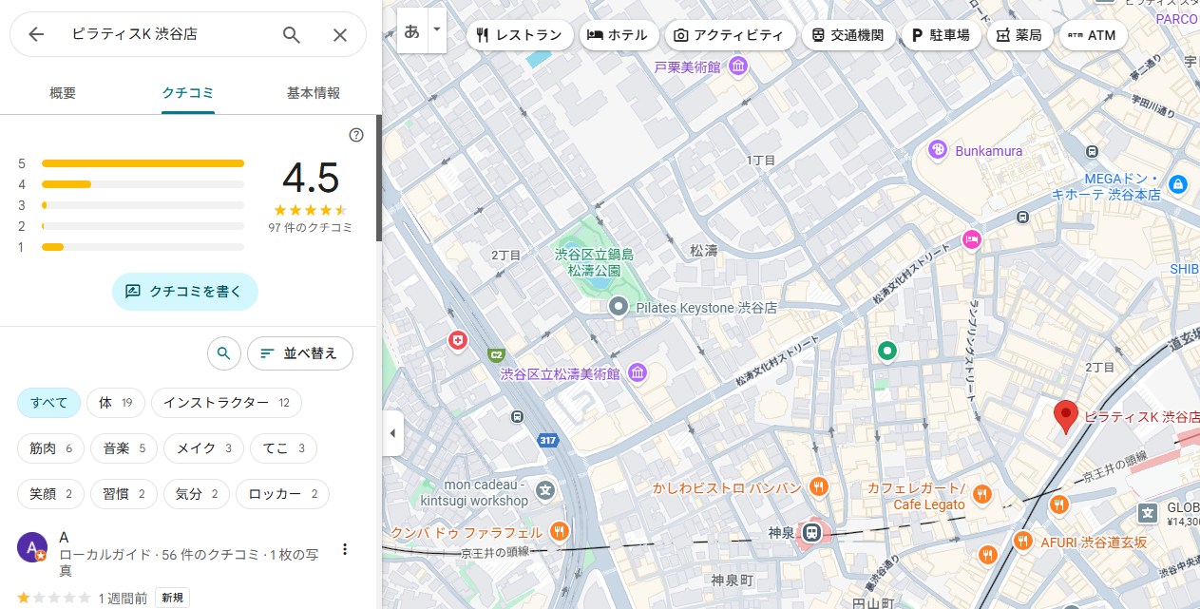This screenshot has width=1200, height=609.
Task: Show nearby レストラン on map
Action: (520, 35)
